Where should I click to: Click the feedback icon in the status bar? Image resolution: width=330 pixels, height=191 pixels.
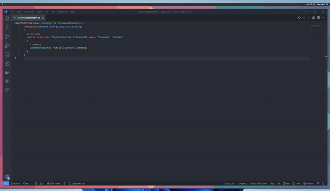[318, 184]
